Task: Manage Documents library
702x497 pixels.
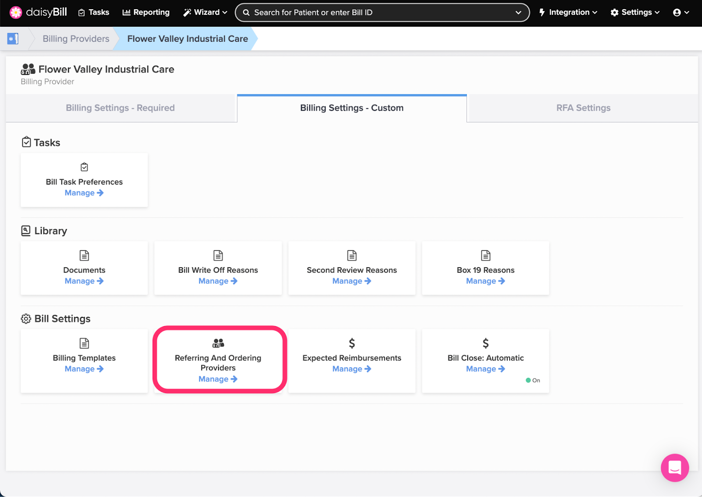Action: click(84, 281)
